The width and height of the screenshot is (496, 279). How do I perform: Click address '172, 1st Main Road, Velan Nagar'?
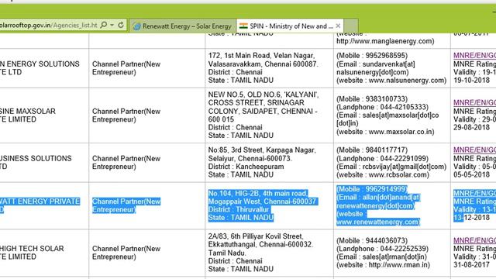[261, 56]
